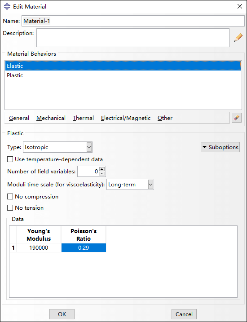Decrease the number of field variables

pyautogui.click(x=102, y=174)
